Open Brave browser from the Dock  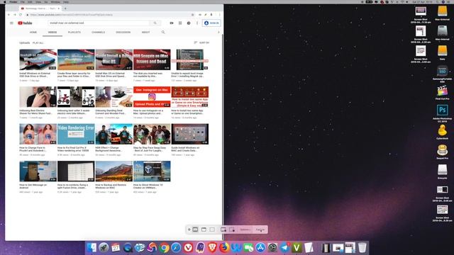coord(212,248)
